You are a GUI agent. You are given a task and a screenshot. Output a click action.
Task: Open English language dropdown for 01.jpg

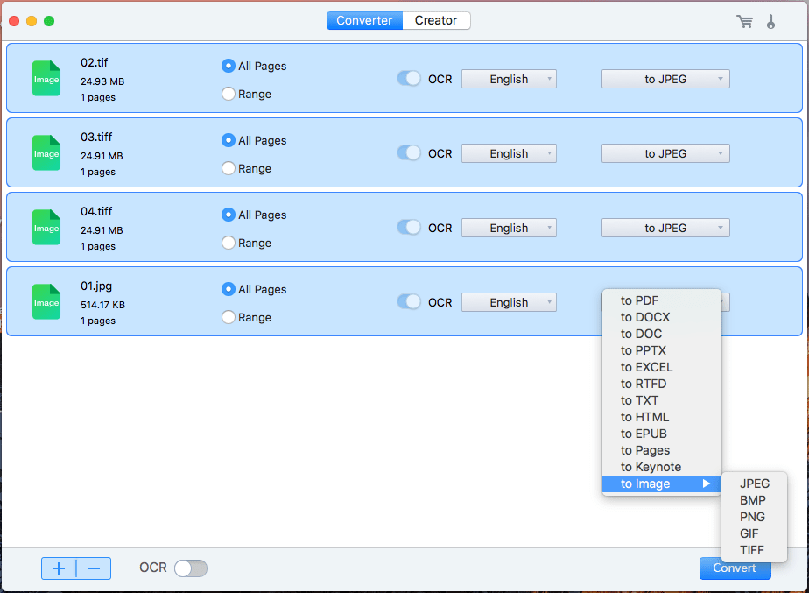point(509,302)
